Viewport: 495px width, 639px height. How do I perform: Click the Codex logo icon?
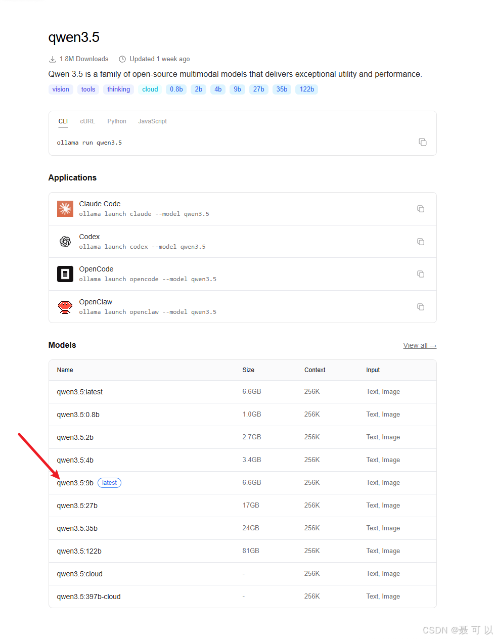coord(65,242)
